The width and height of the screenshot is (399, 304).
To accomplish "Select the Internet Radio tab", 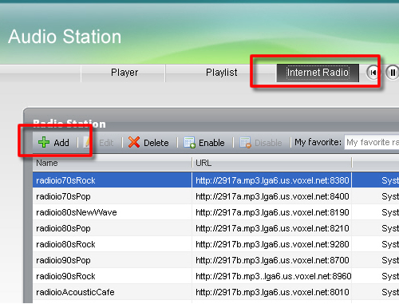I will (x=318, y=73).
